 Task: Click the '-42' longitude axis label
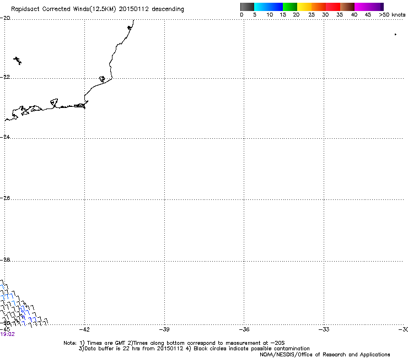[x=84, y=330]
